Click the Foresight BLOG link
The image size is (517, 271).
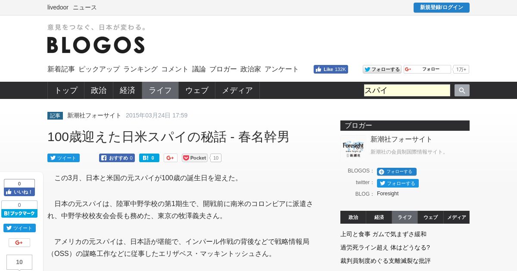coord(388,194)
